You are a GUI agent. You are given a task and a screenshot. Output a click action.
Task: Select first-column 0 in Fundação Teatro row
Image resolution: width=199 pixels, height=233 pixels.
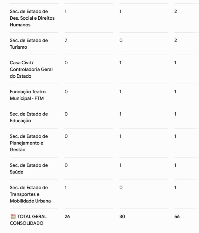click(x=66, y=92)
